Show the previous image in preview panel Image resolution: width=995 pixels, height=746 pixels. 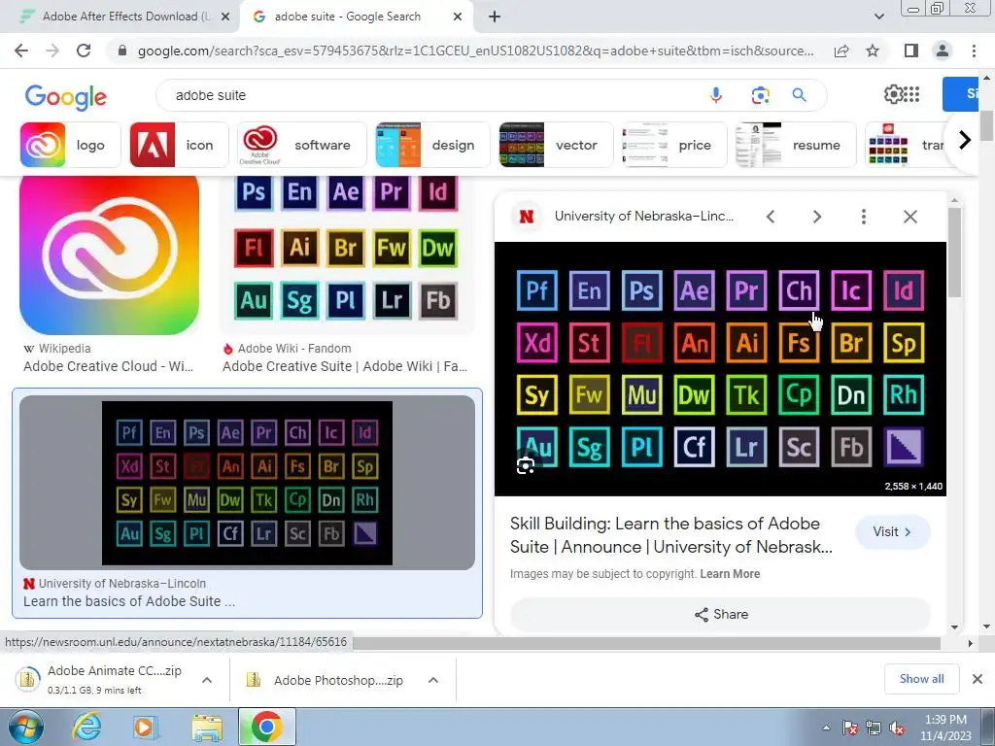[x=771, y=217]
